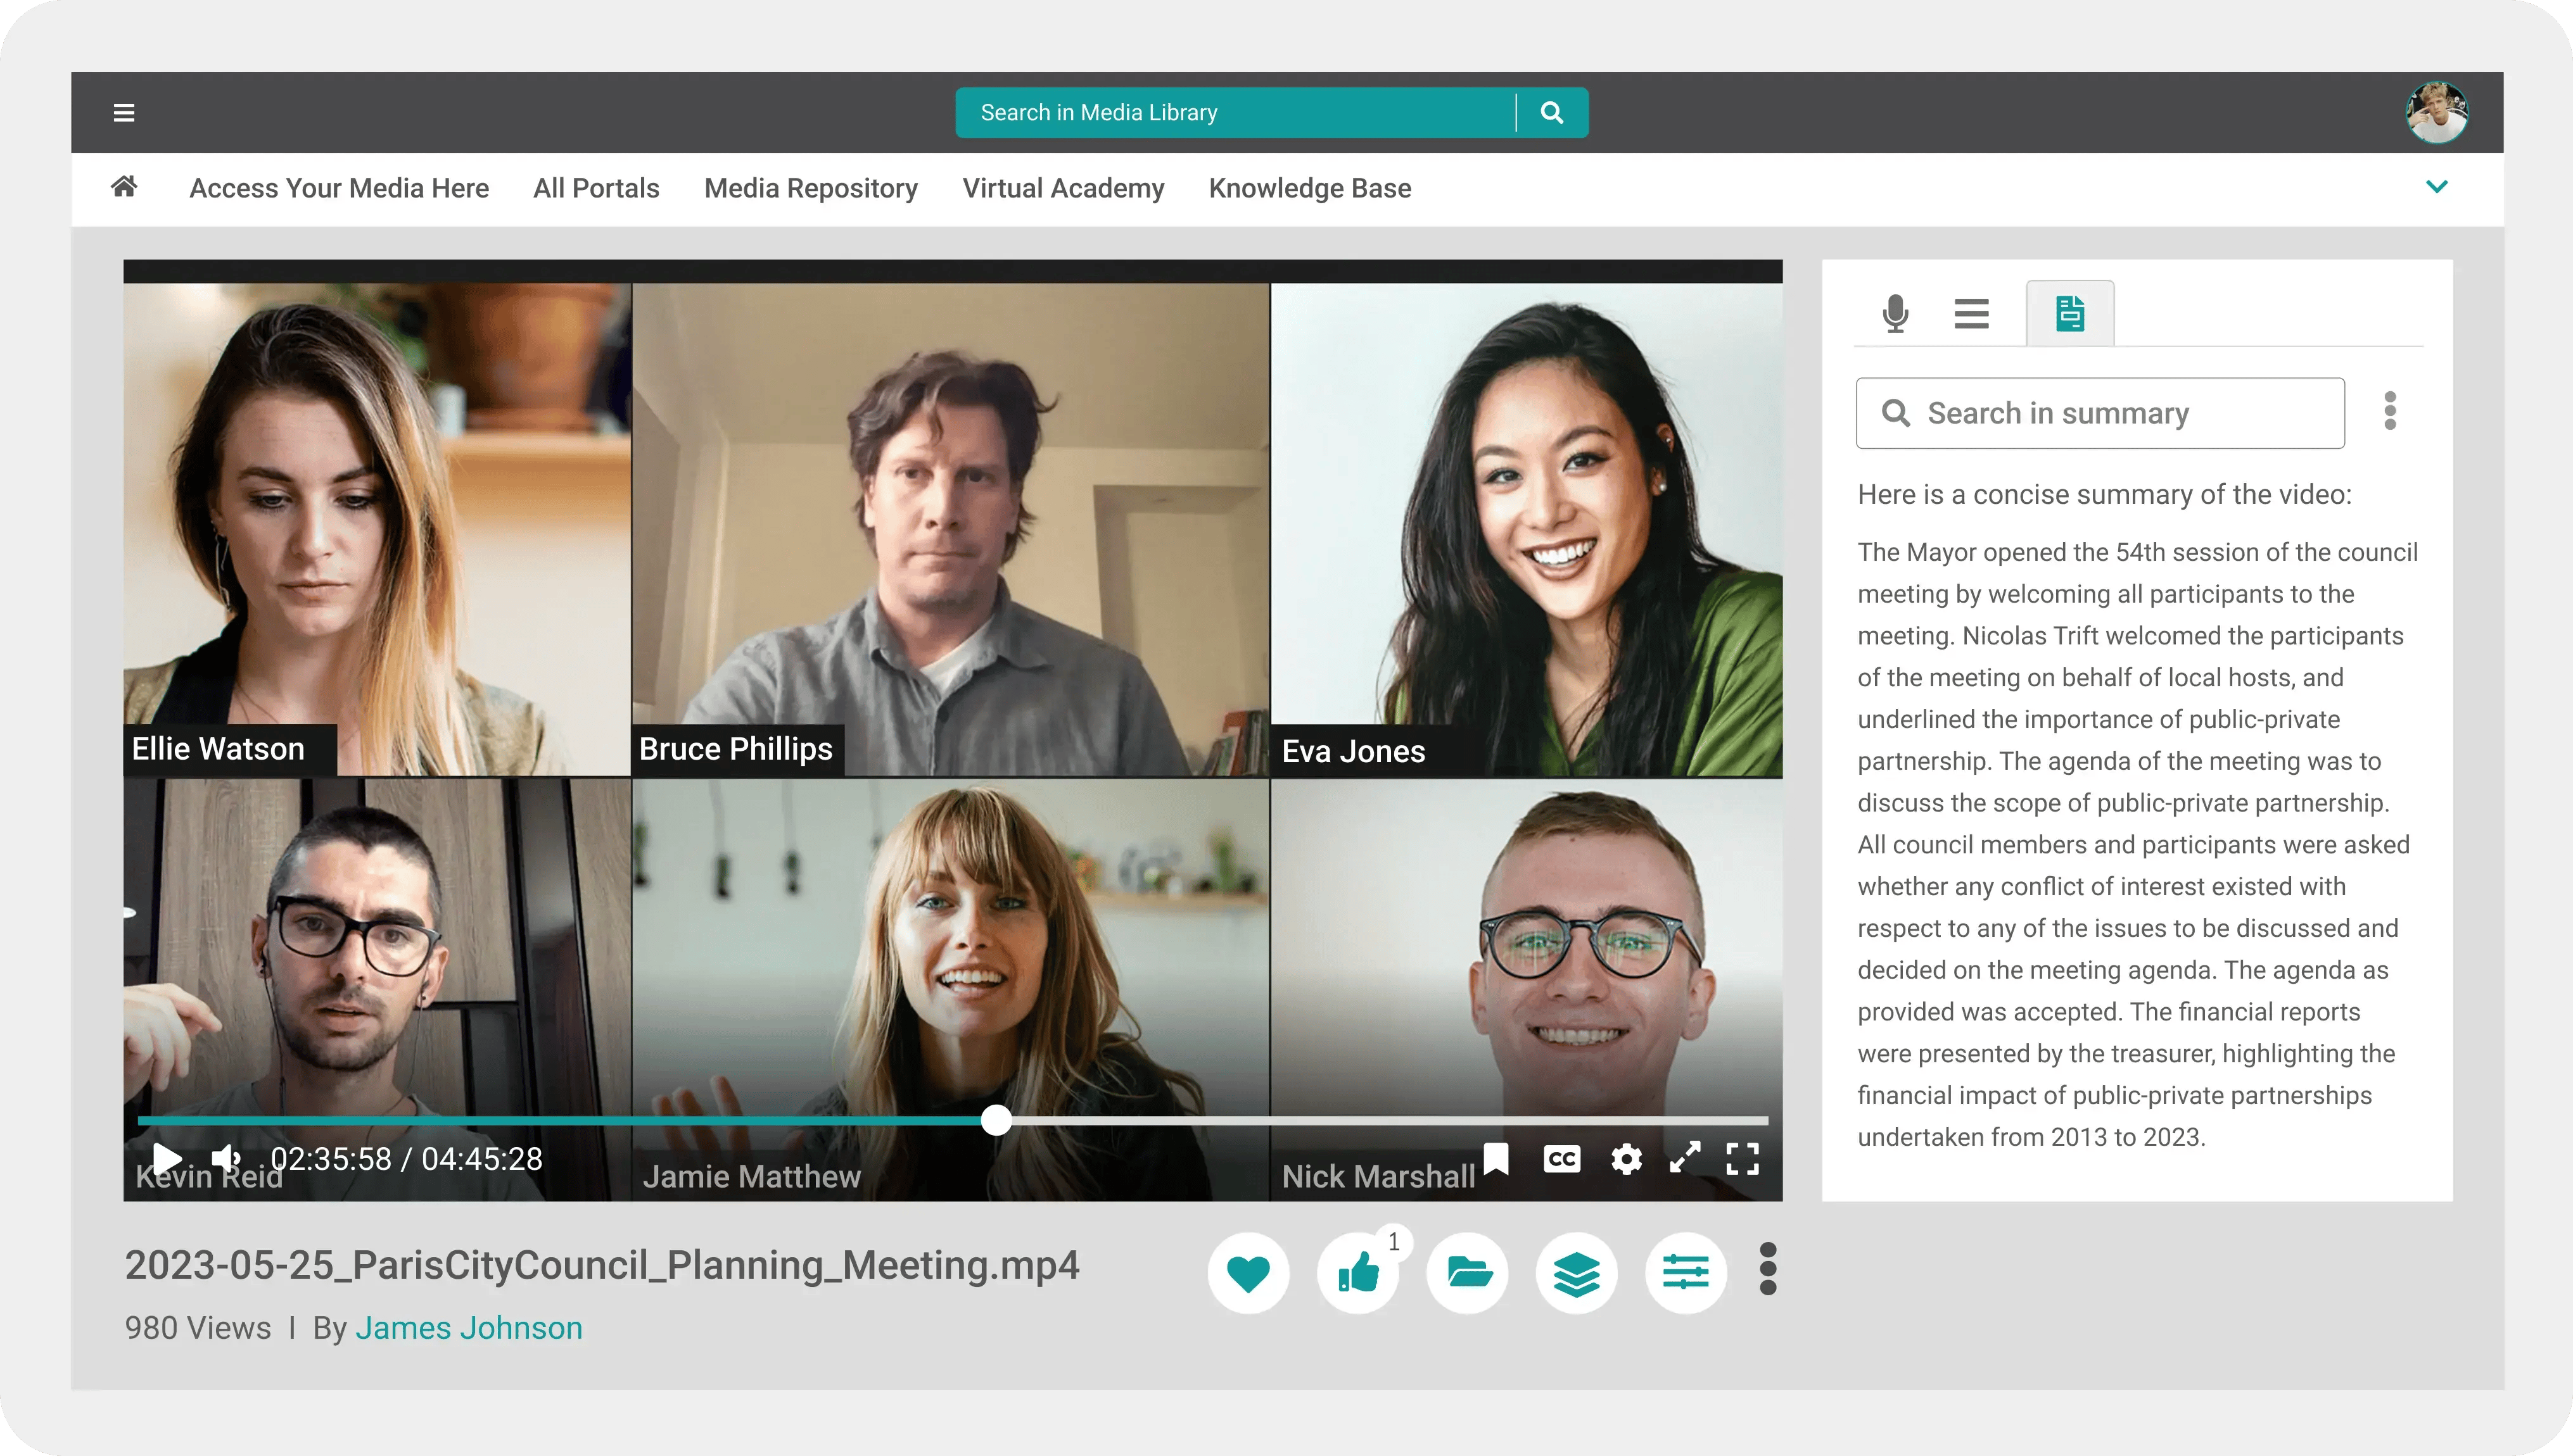Click the 02:35:58 / 04:45:28 timestamp
2573x1456 pixels.
tap(406, 1159)
